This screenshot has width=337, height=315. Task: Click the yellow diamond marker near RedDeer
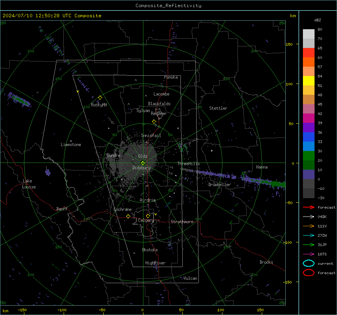click(154, 122)
